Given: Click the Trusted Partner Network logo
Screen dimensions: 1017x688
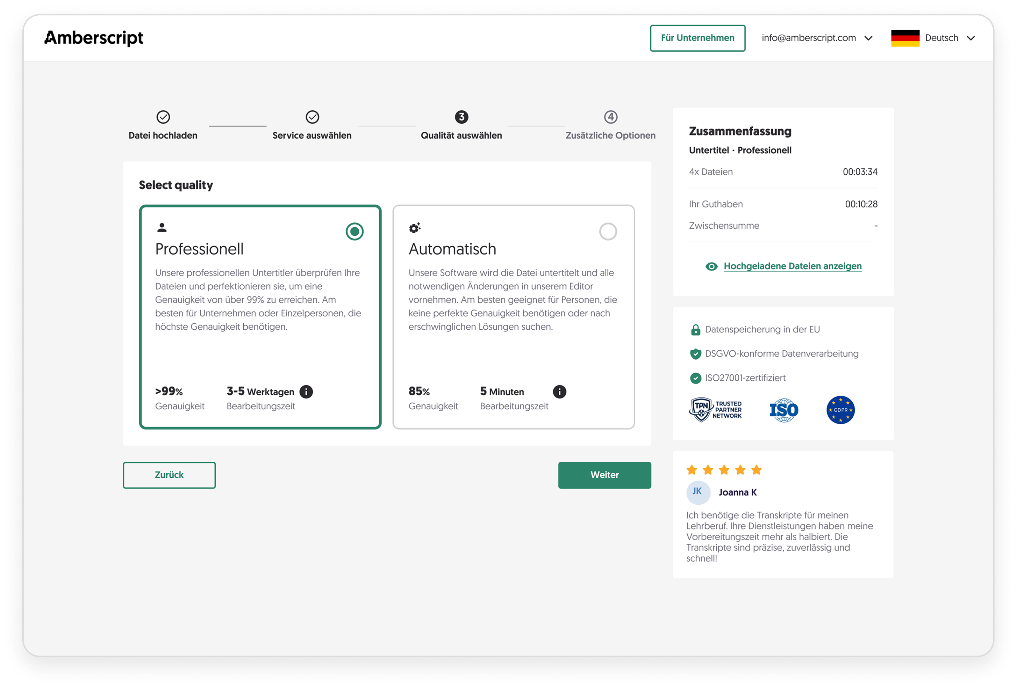Looking at the screenshot, I should pyautogui.click(x=716, y=410).
